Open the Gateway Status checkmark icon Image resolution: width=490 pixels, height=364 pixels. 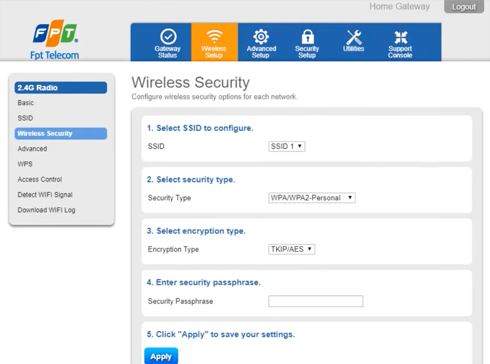[x=168, y=37]
